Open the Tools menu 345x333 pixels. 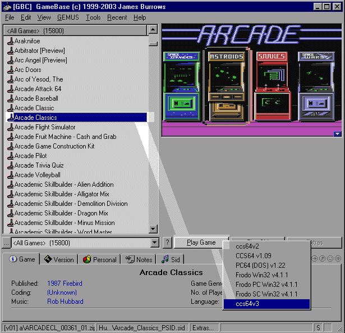coord(93,17)
